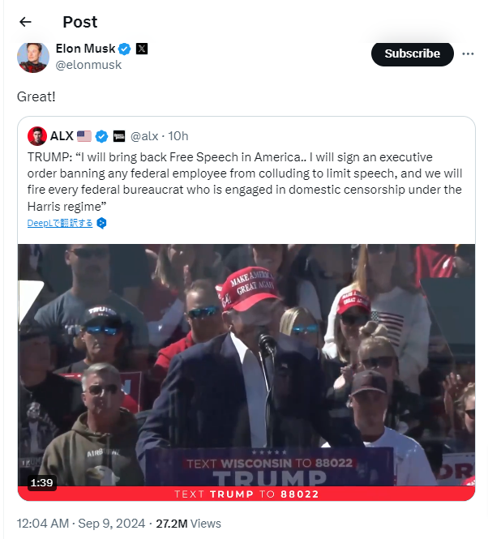Click the DeepL hexagon logo icon

pos(102,223)
